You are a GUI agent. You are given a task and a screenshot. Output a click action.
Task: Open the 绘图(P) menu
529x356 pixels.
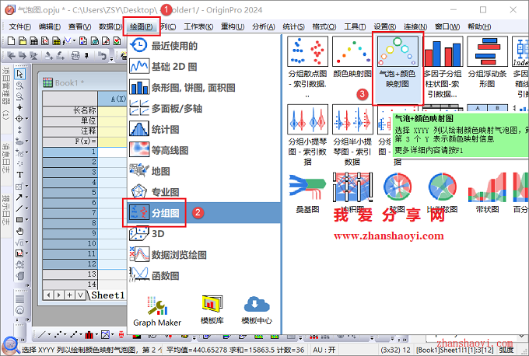click(x=141, y=26)
